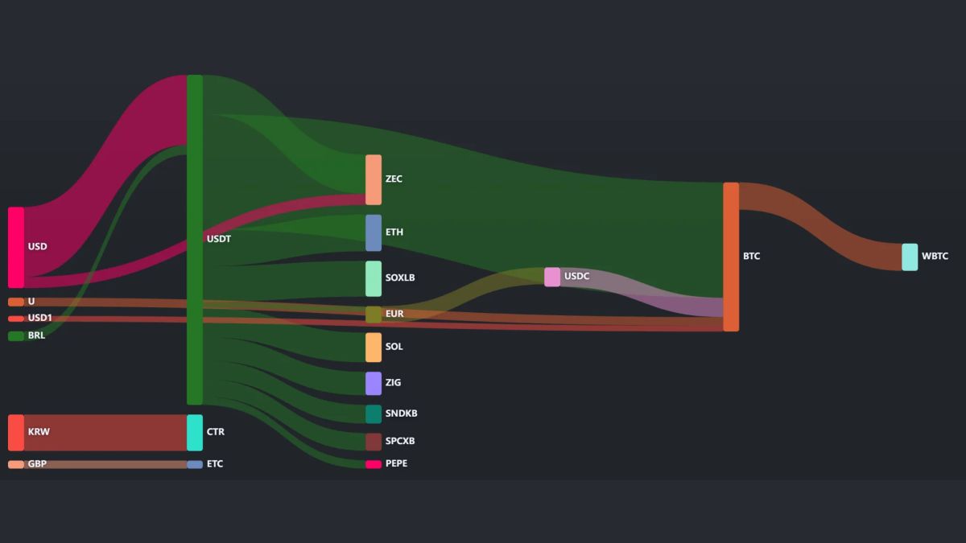
Task: Select the "KRW" text label
Action: (x=39, y=433)
